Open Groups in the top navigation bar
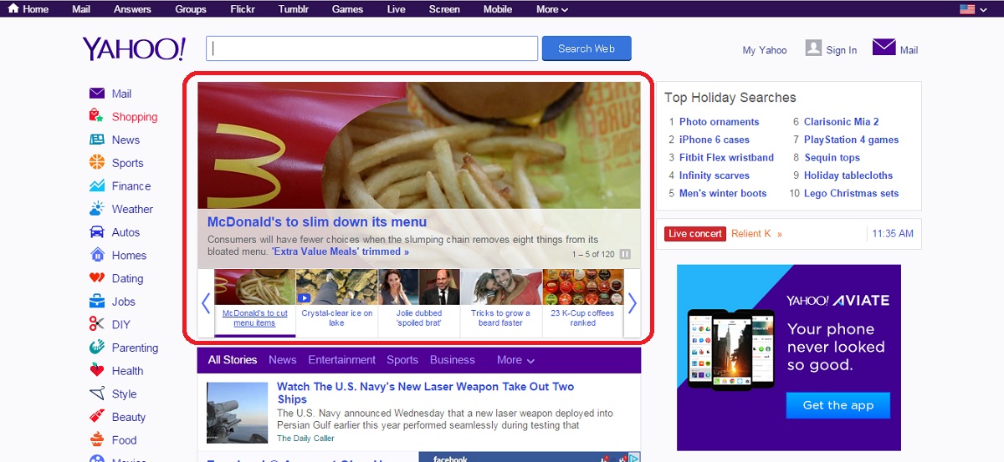The image size is (1004, 462). pos(191,9)
